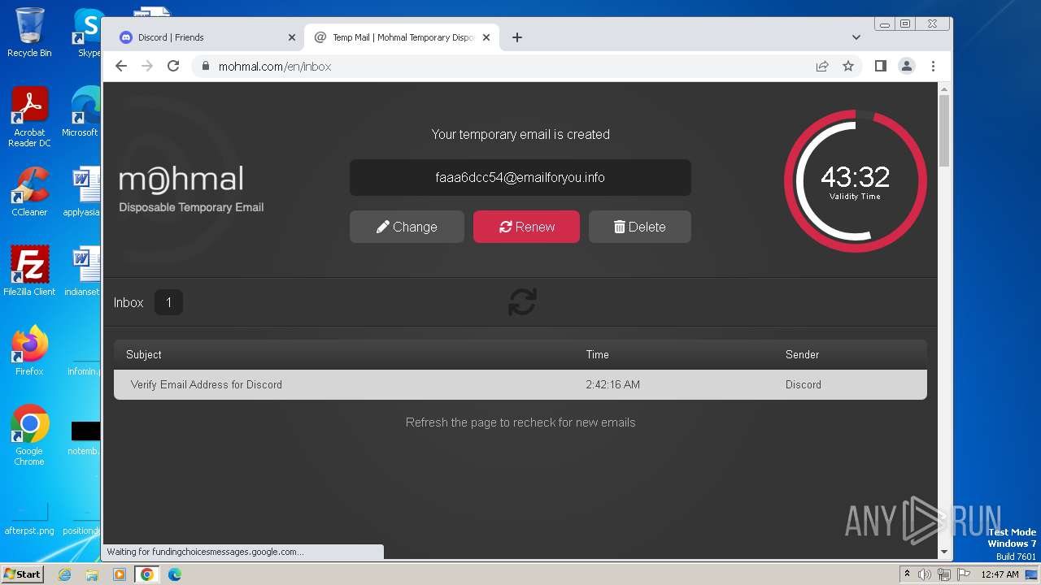Open the Windows Start menu
The image size is (1041, 585).
pos(22,574)
